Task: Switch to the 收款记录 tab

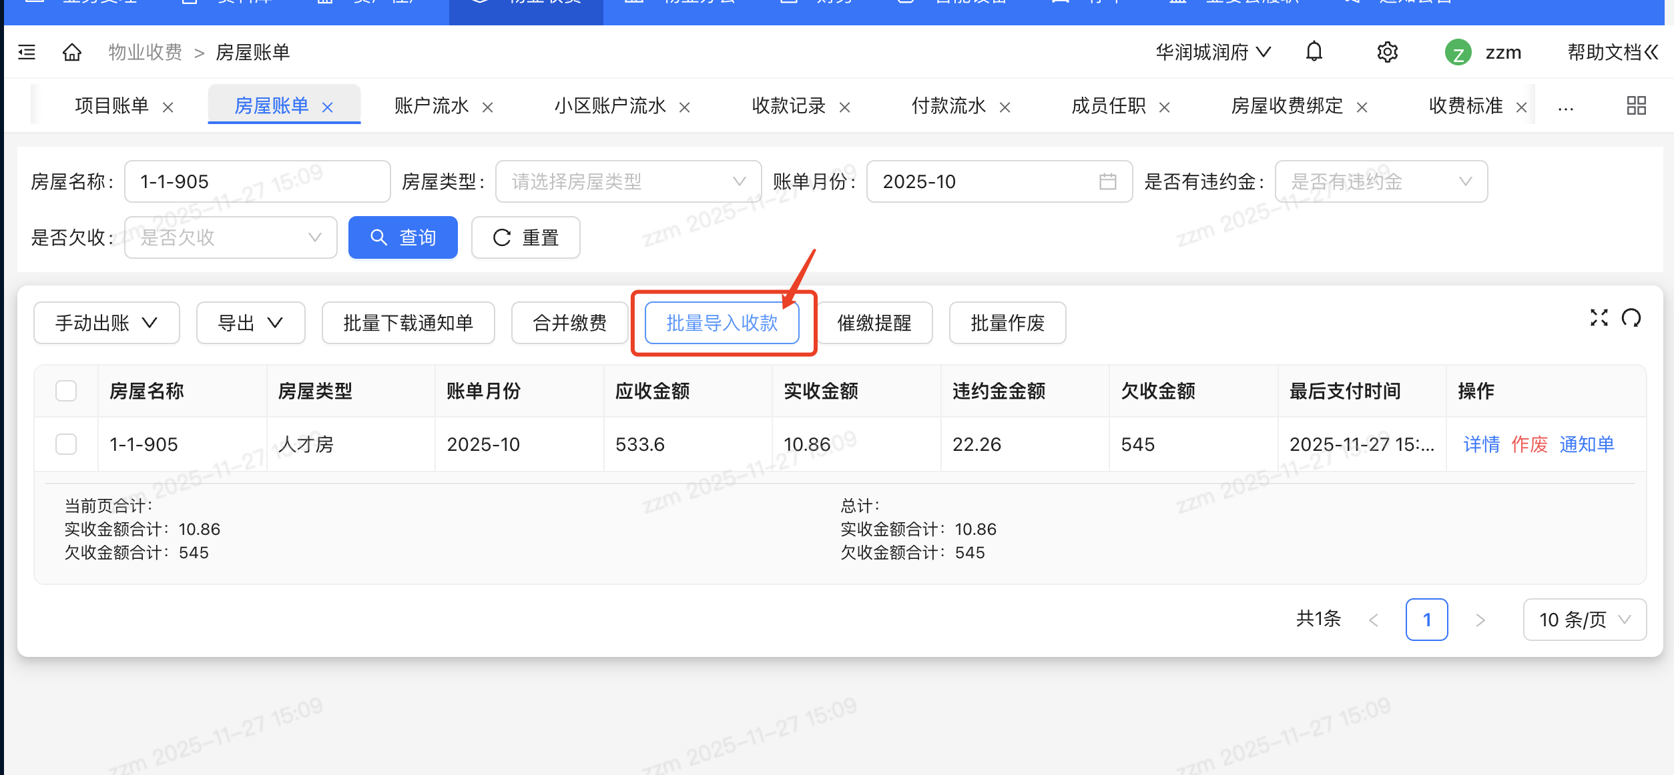Action: point(788,106)
